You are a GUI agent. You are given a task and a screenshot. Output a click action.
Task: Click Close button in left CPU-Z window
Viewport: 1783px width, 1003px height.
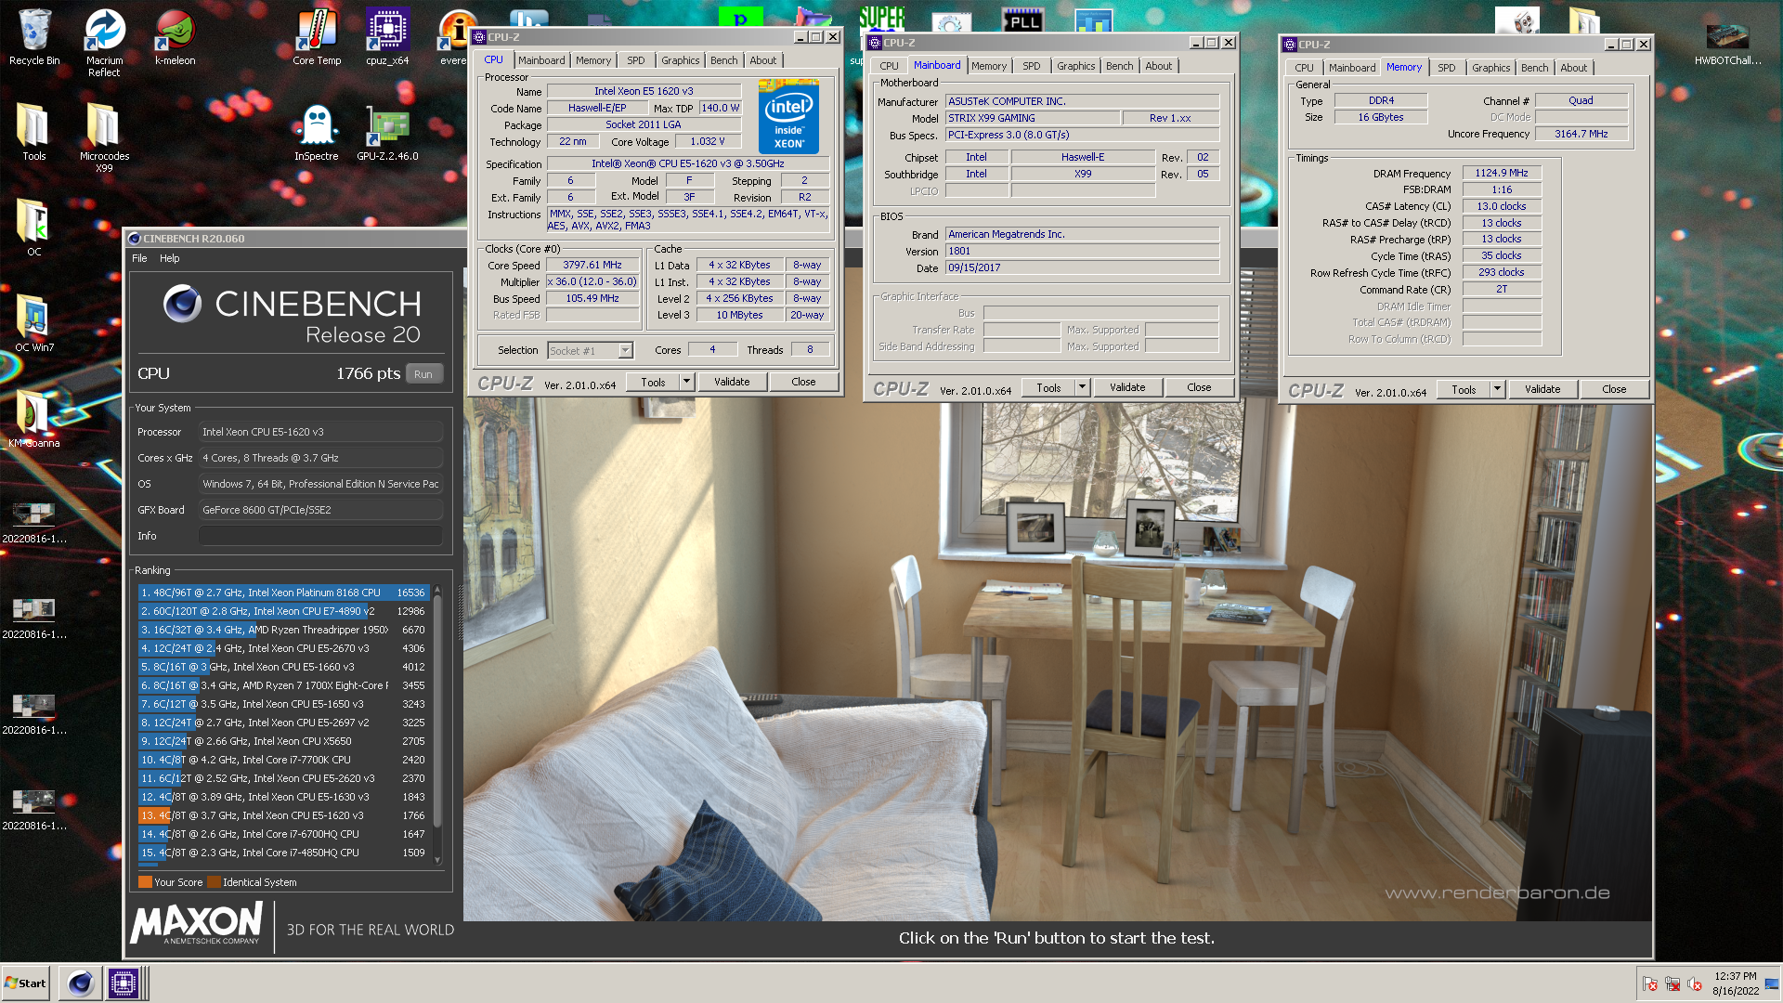point(803,382)
